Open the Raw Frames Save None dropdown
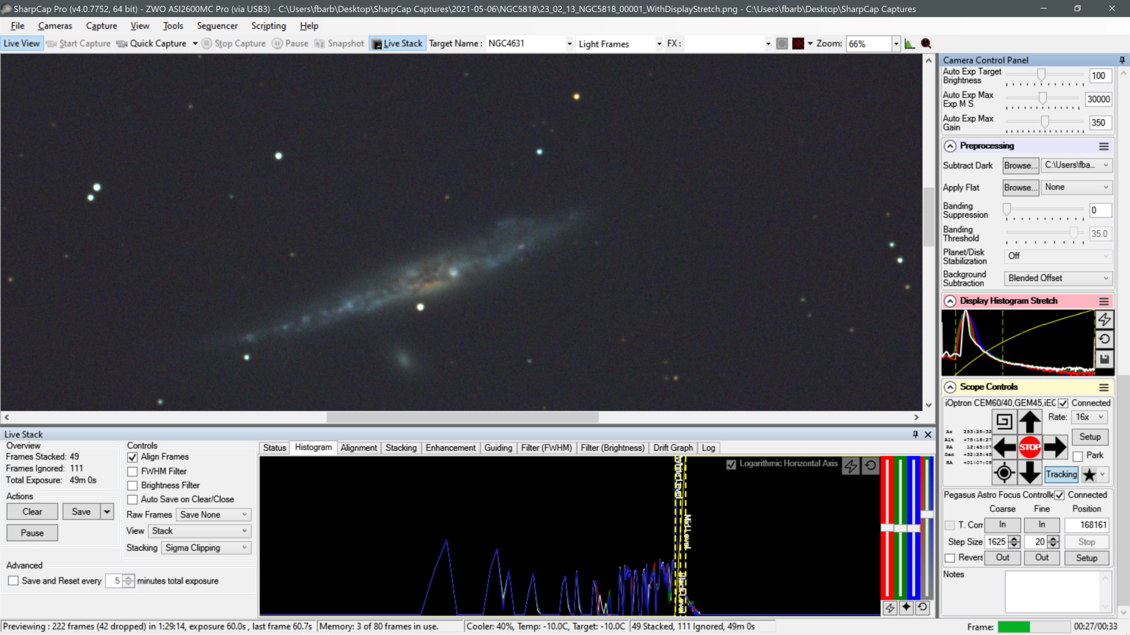 click(x=213, y=515)
